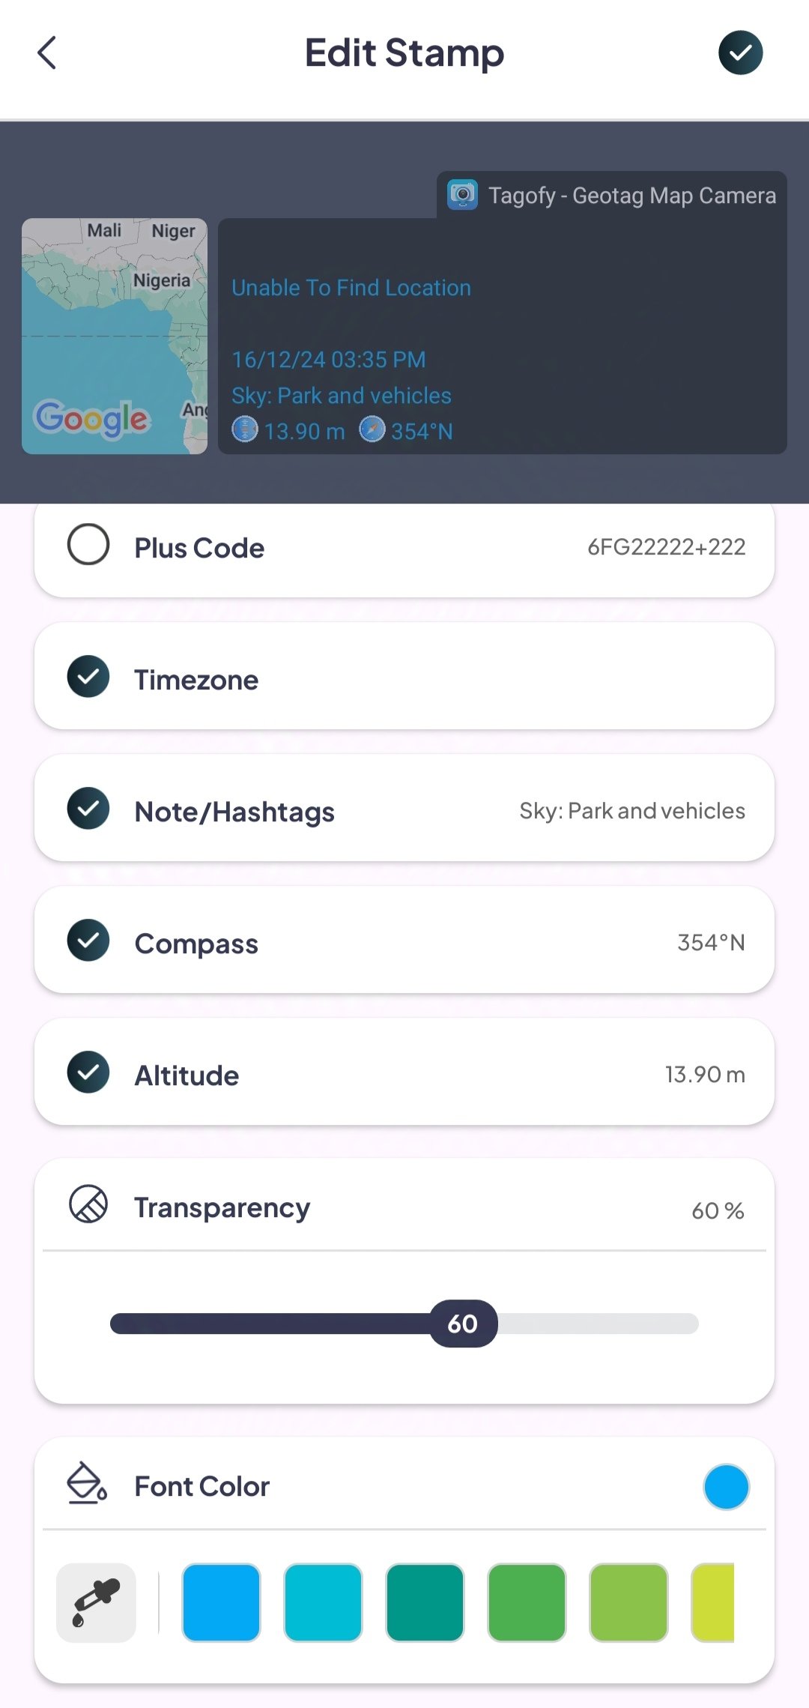The height and width of the screenshot is (1708, 809).
Task: Choose the cyan color swatch
Action: coord(323,1602)
